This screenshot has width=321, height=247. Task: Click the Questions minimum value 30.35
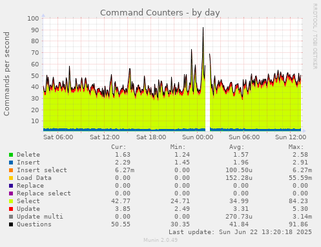[x=180, y=224]
